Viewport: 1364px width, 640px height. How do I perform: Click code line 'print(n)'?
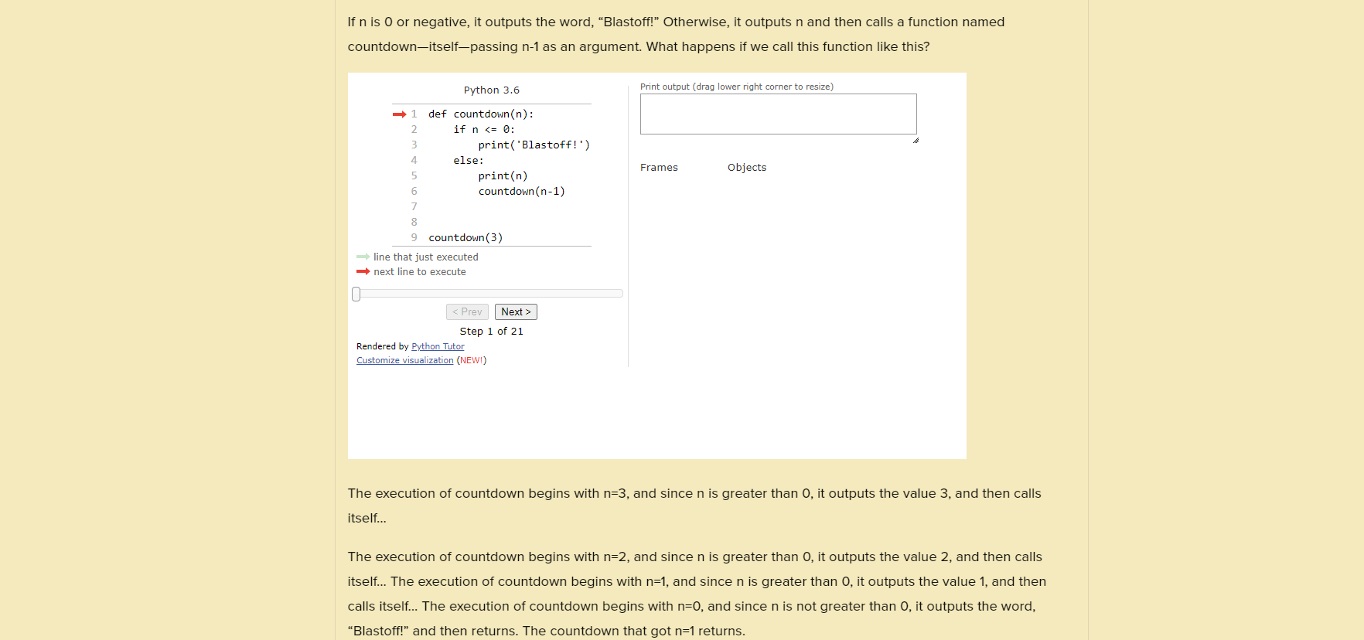pos(503,175)
